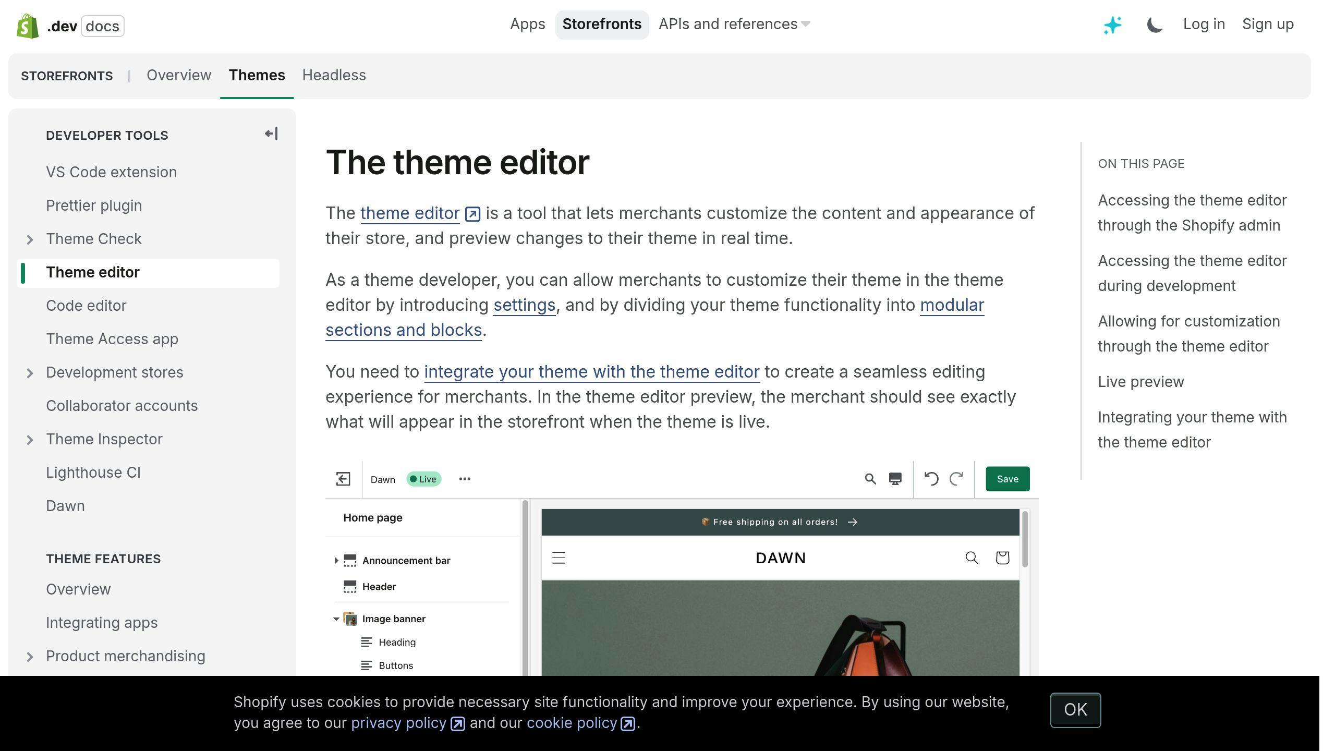This screenshot has width=1335, height=751.
Task: Switch to the Overview tab
Action: [179, 75]
